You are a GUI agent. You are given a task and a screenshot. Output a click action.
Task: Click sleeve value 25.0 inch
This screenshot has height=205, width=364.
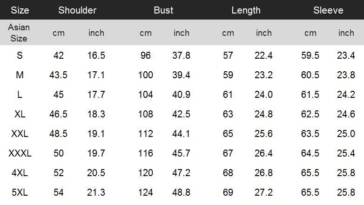346,134
